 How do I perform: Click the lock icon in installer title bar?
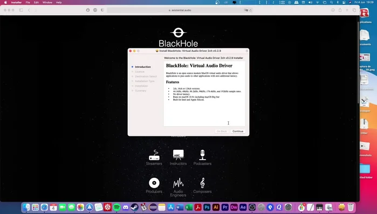(x=246, y=51)
